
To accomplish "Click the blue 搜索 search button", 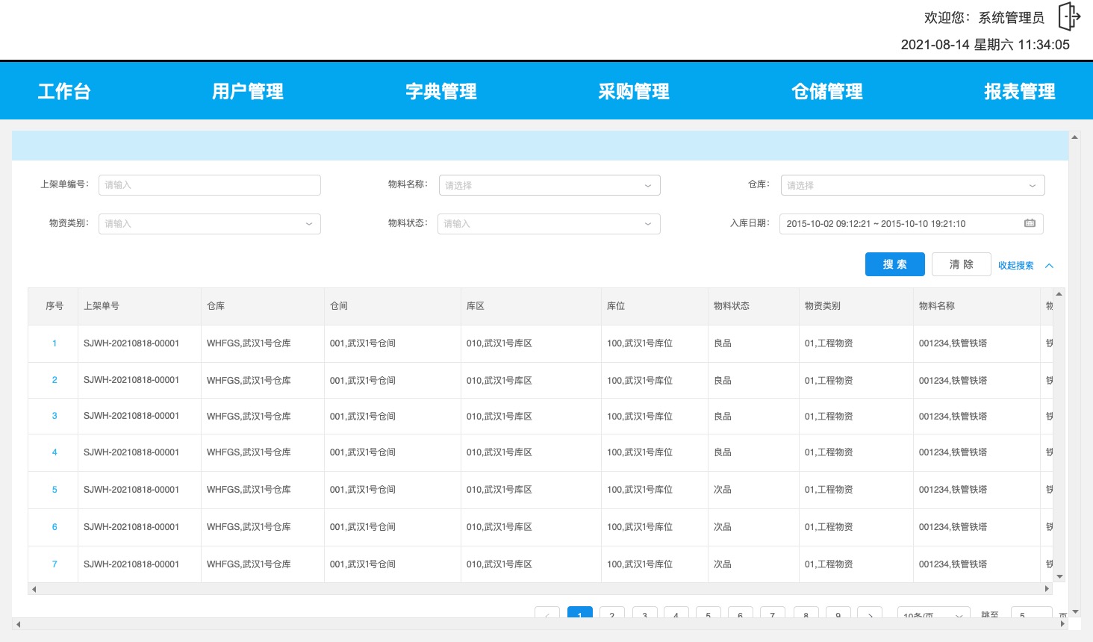I will (894, 264).
